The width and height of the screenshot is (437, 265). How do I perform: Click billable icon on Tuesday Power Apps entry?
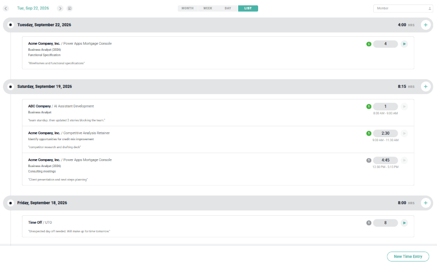[x=369, y=44]
